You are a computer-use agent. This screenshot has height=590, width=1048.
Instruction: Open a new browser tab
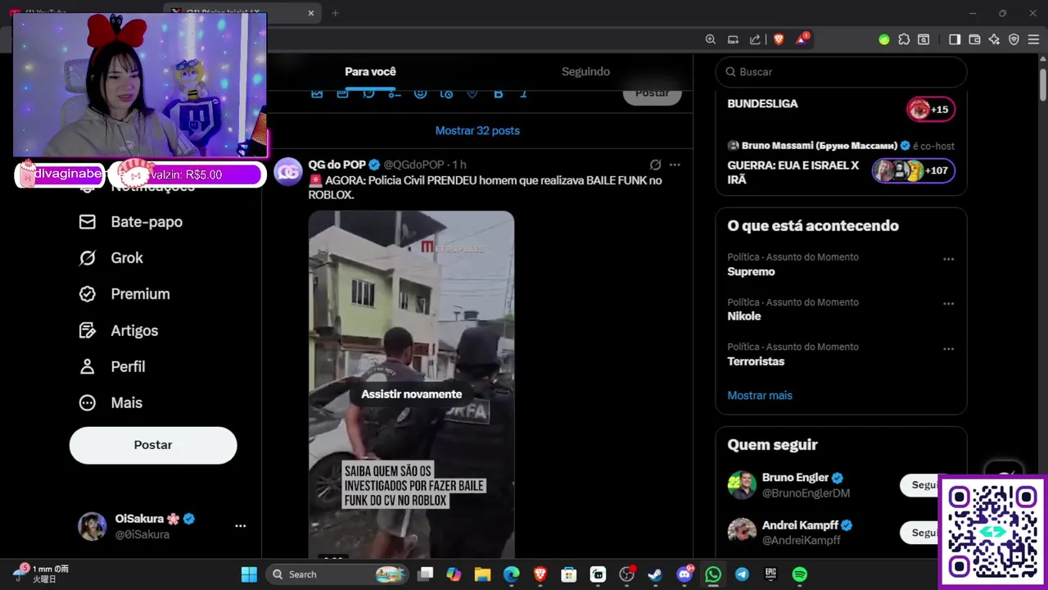coord(335,12)
